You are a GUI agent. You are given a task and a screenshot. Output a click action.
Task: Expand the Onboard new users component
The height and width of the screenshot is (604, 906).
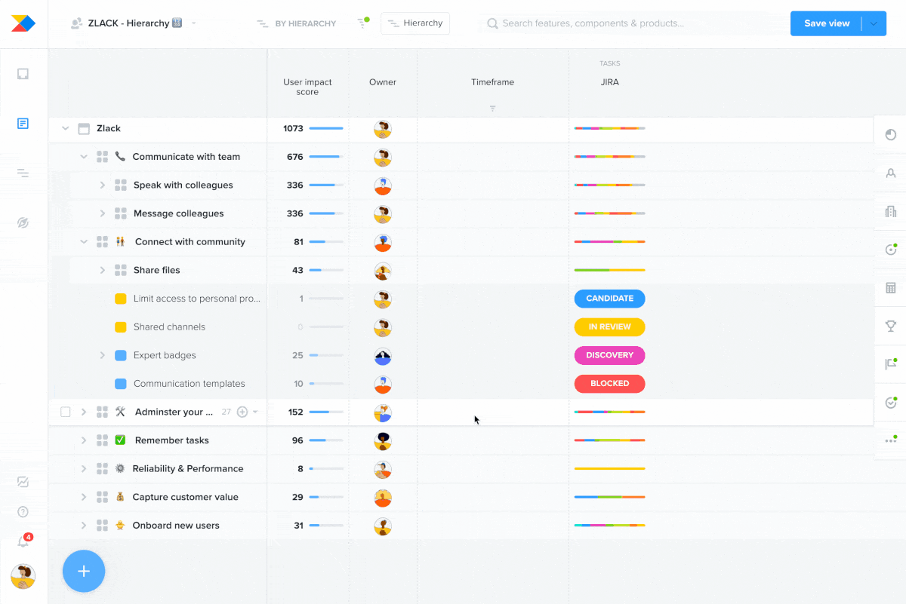point(84,526)
